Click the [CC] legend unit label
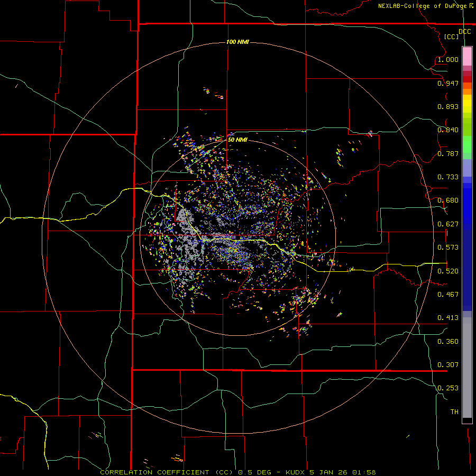The image size is (476, 476). click(452, 36)
